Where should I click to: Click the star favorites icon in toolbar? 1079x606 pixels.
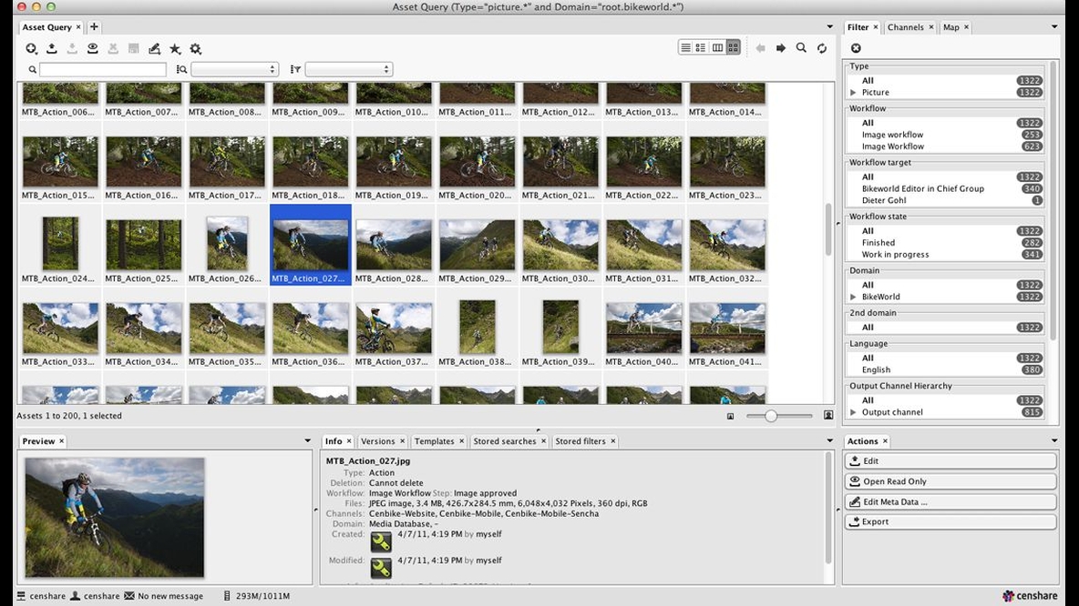tap(175, 49)
